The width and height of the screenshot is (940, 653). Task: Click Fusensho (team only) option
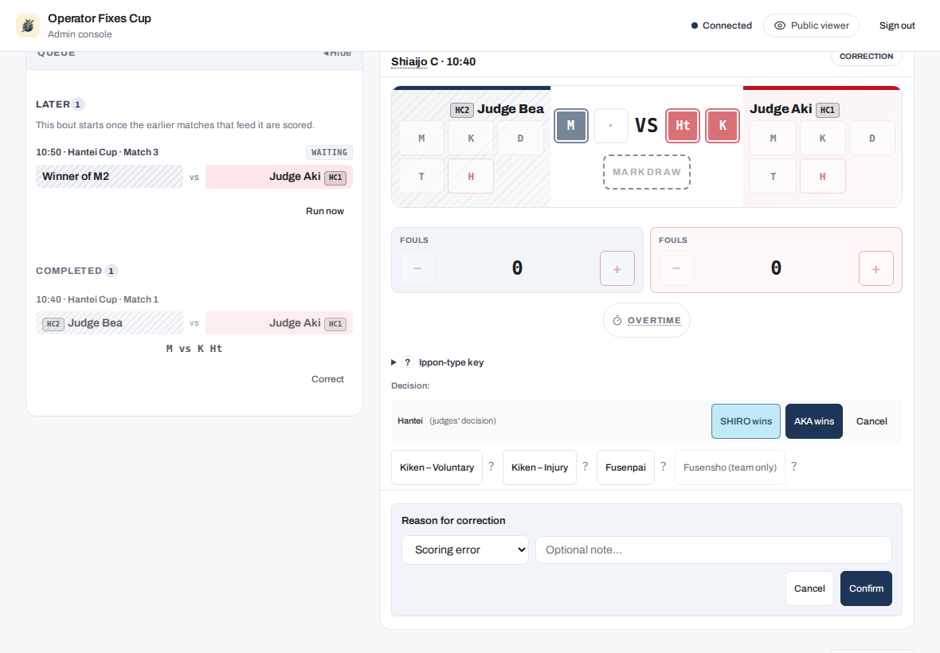730,467
